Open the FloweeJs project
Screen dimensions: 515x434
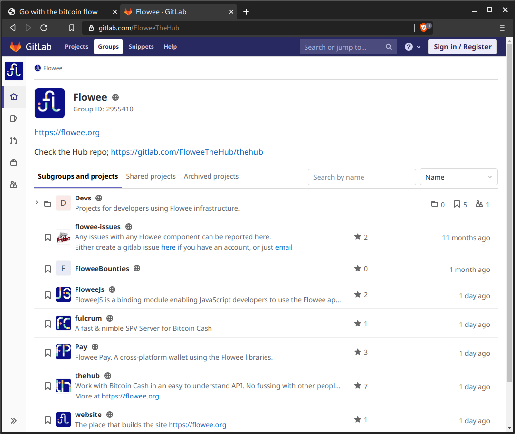point(90,289)
